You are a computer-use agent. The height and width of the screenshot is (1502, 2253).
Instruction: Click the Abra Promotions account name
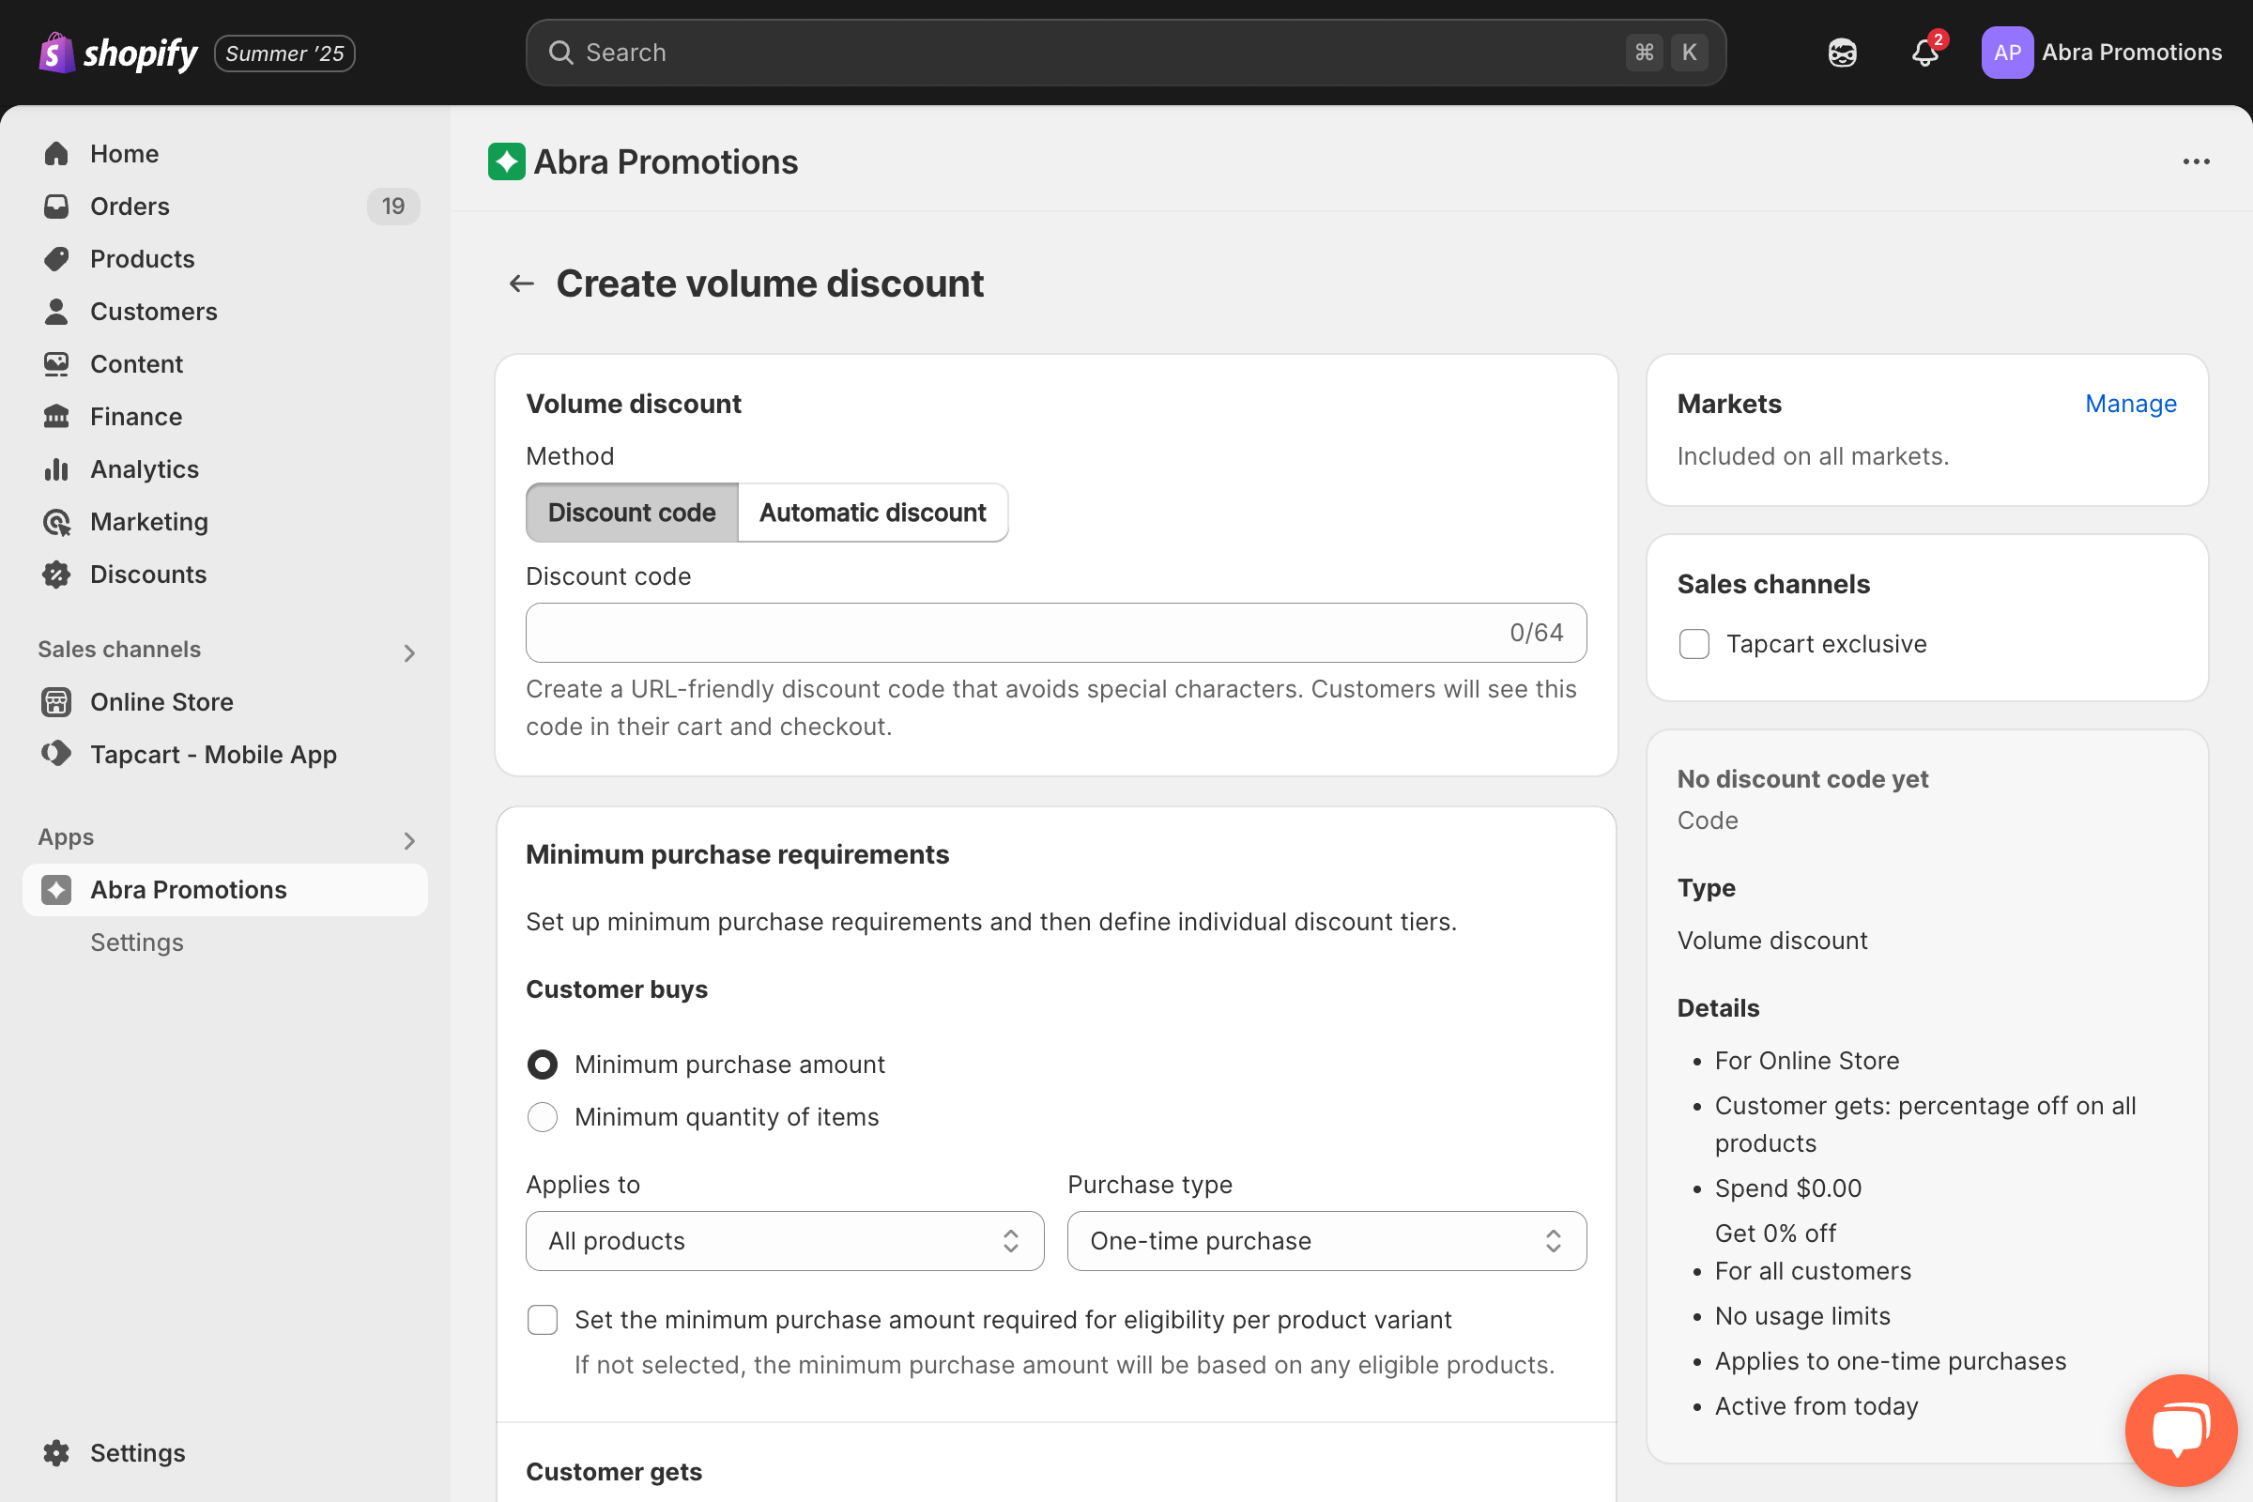click(x=2131, y=53)
